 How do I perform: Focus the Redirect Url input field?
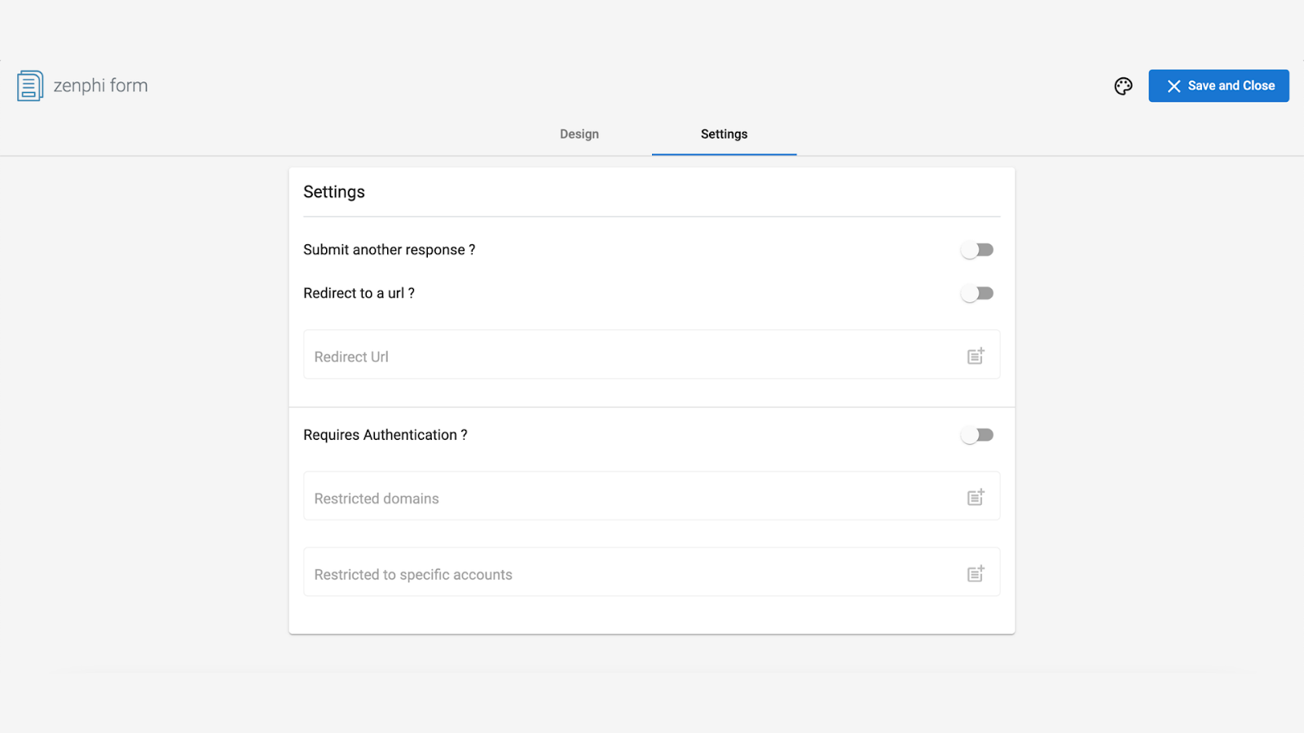point(619,356)
